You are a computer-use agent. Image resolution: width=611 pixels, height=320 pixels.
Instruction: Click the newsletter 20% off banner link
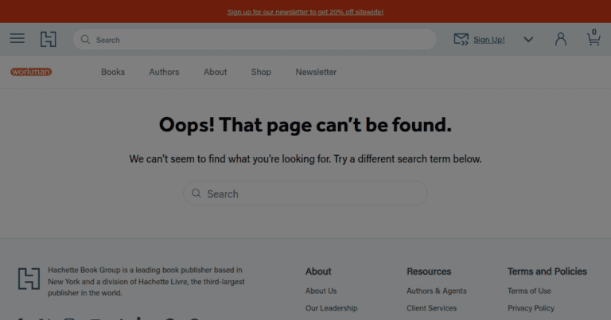(305, 12)
